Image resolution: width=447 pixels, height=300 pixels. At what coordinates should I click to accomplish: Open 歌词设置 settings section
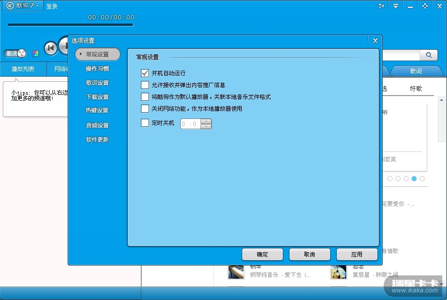(x=97, y=83)
